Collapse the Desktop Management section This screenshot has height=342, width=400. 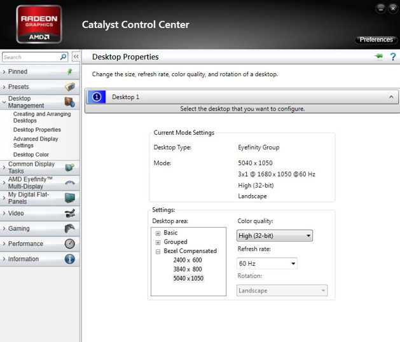tap(40, 102)
